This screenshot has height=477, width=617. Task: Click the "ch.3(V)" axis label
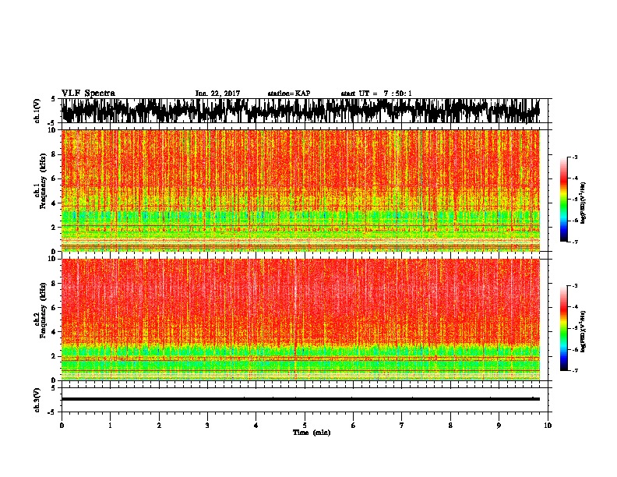(37, 400)
